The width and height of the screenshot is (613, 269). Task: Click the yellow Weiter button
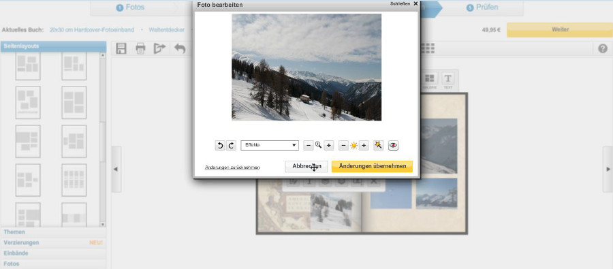point(560,30)
